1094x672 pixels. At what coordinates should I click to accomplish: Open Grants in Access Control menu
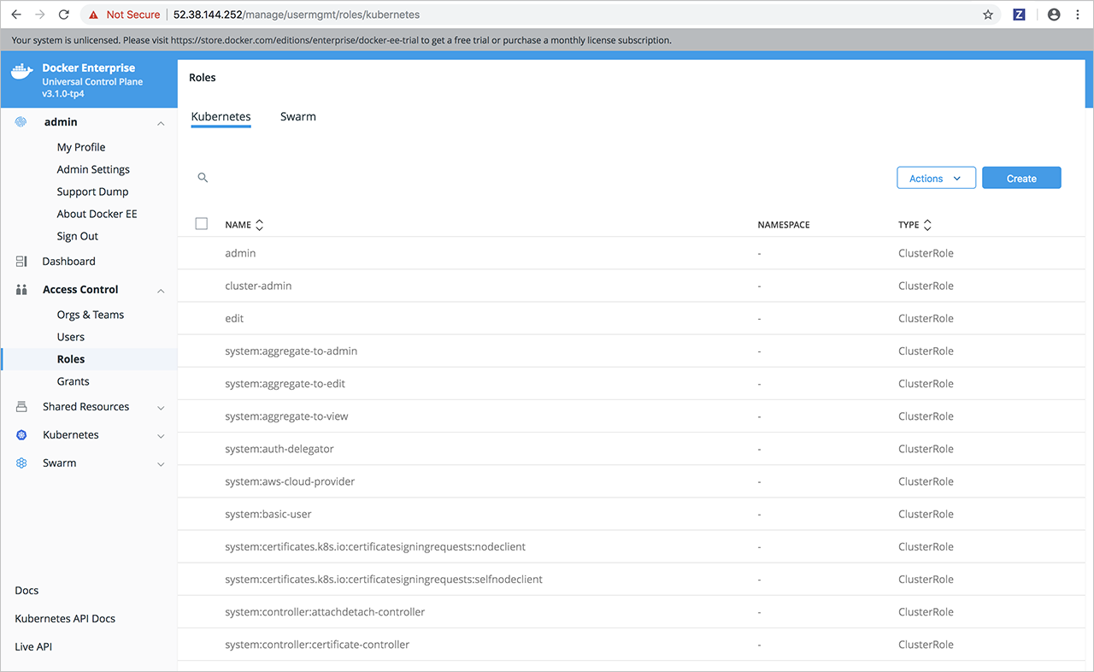73,381
